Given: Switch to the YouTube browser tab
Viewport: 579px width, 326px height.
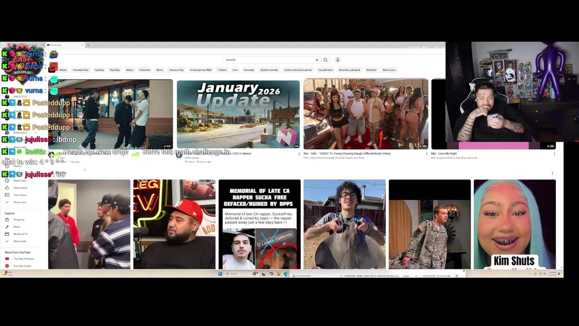Looking at the screenshot, I should [65, 45].
